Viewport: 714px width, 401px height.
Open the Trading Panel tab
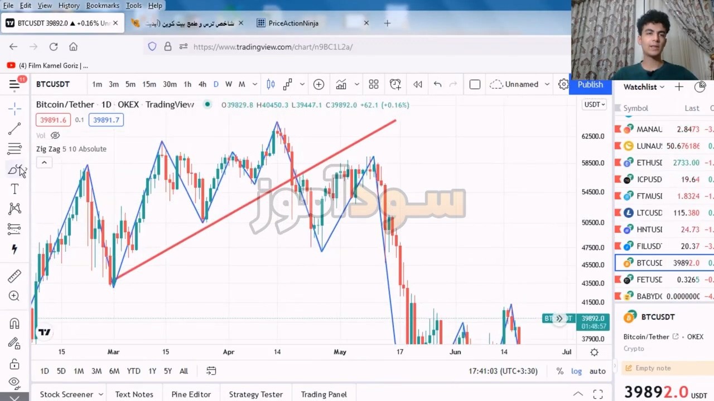324,394
